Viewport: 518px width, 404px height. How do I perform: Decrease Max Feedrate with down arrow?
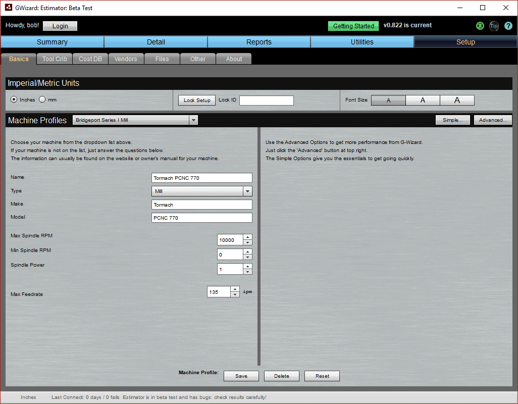[235, 294]
